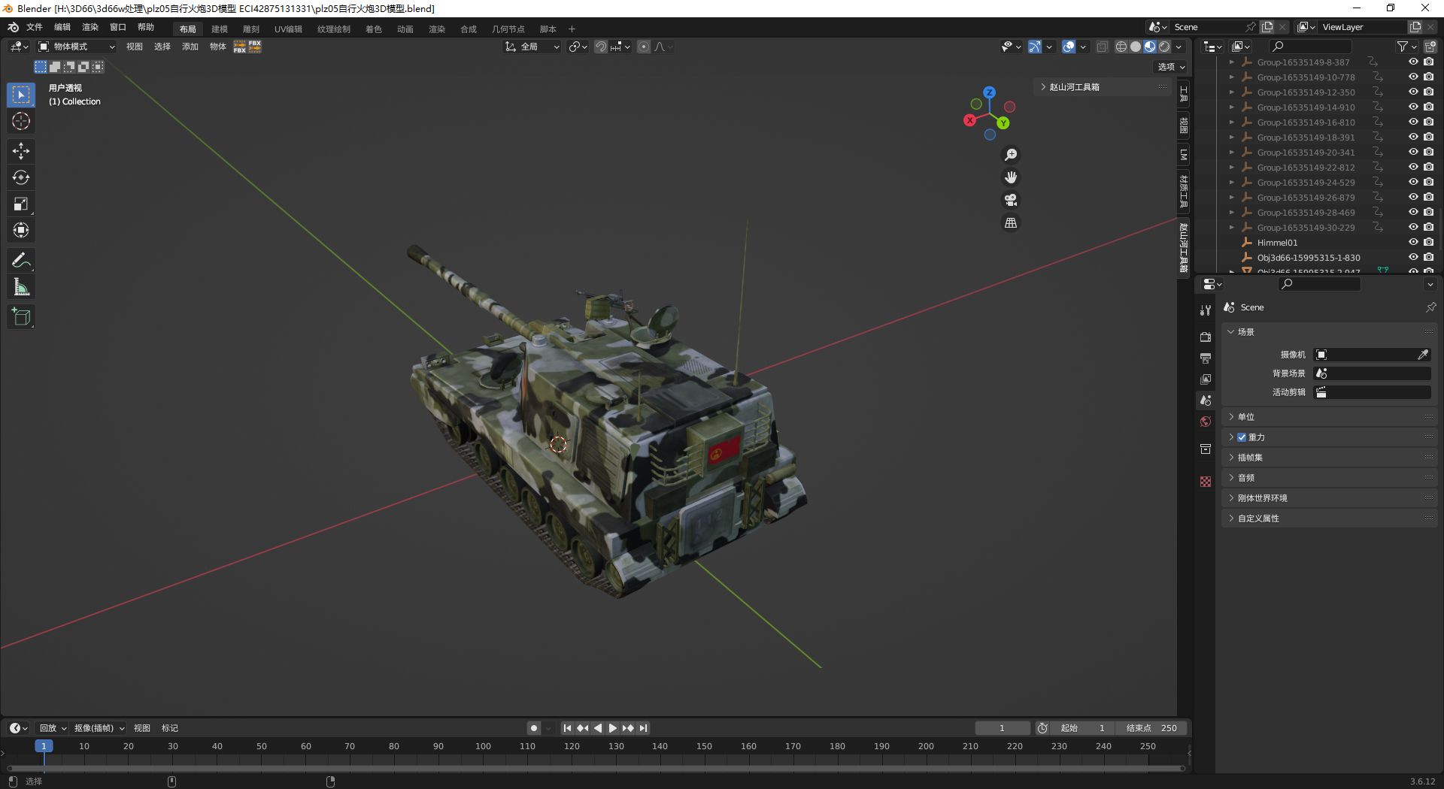Image resolution: width=1444 pixels, height=789 pixels.
Task: Switch to camera view with the camera icon
Action: (x=1011, y=200)
